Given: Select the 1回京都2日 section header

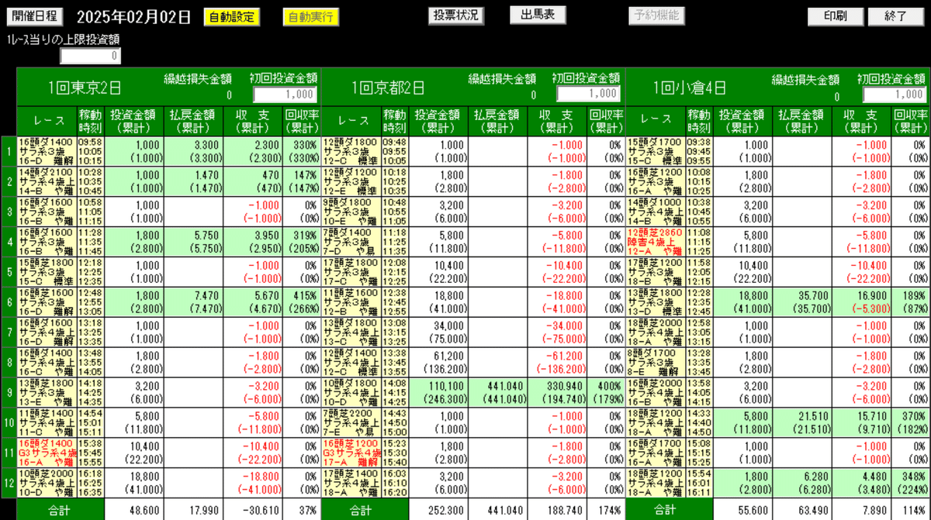Looking at the screenshot, I should coord(388,88).
